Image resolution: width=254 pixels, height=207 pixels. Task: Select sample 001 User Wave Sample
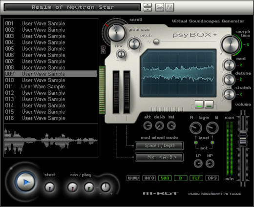[x=51, y=23]
